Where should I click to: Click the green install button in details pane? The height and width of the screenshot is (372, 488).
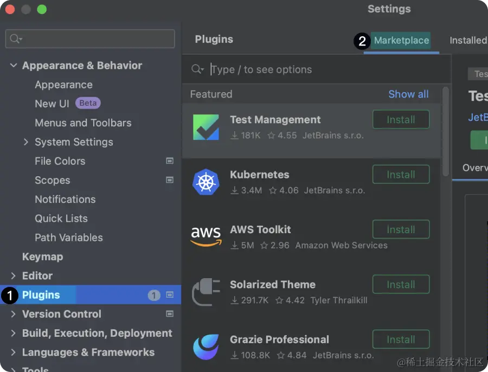point(479,140)
